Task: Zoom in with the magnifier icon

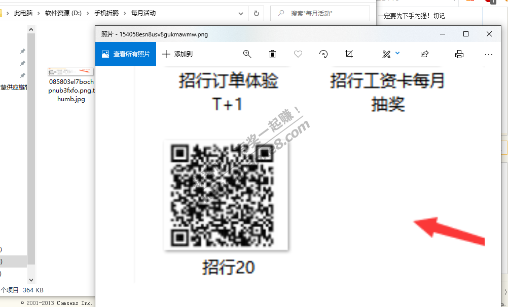Action: click(x=247, y=54)
